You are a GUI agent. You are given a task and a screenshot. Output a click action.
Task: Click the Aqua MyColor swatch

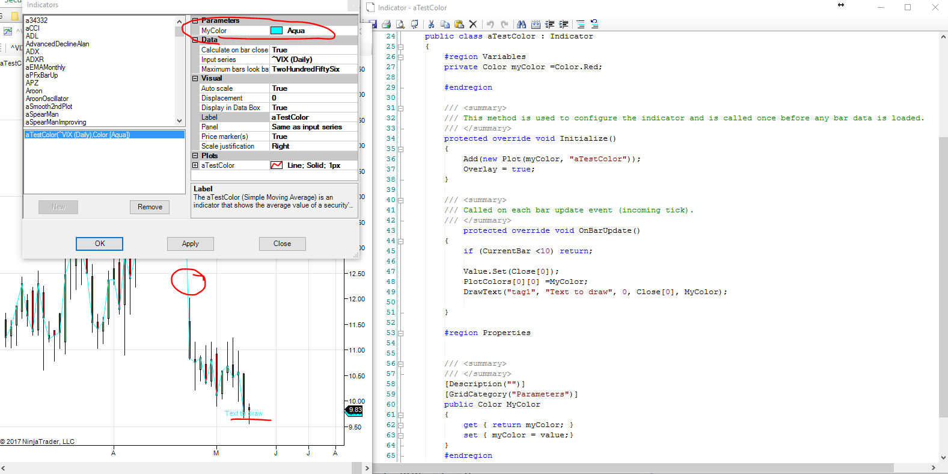point(277,31)
